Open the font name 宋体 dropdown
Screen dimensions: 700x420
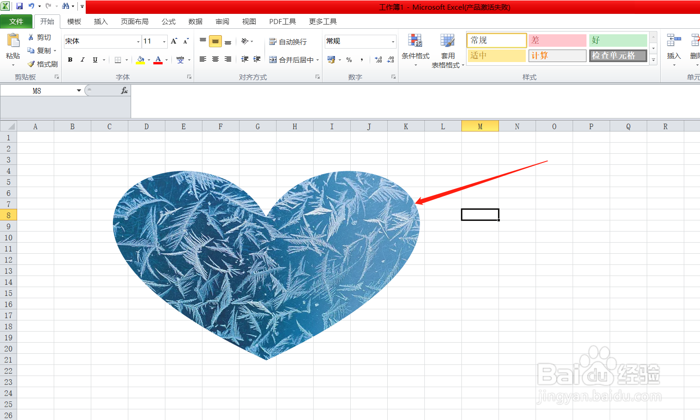point(138,42)
